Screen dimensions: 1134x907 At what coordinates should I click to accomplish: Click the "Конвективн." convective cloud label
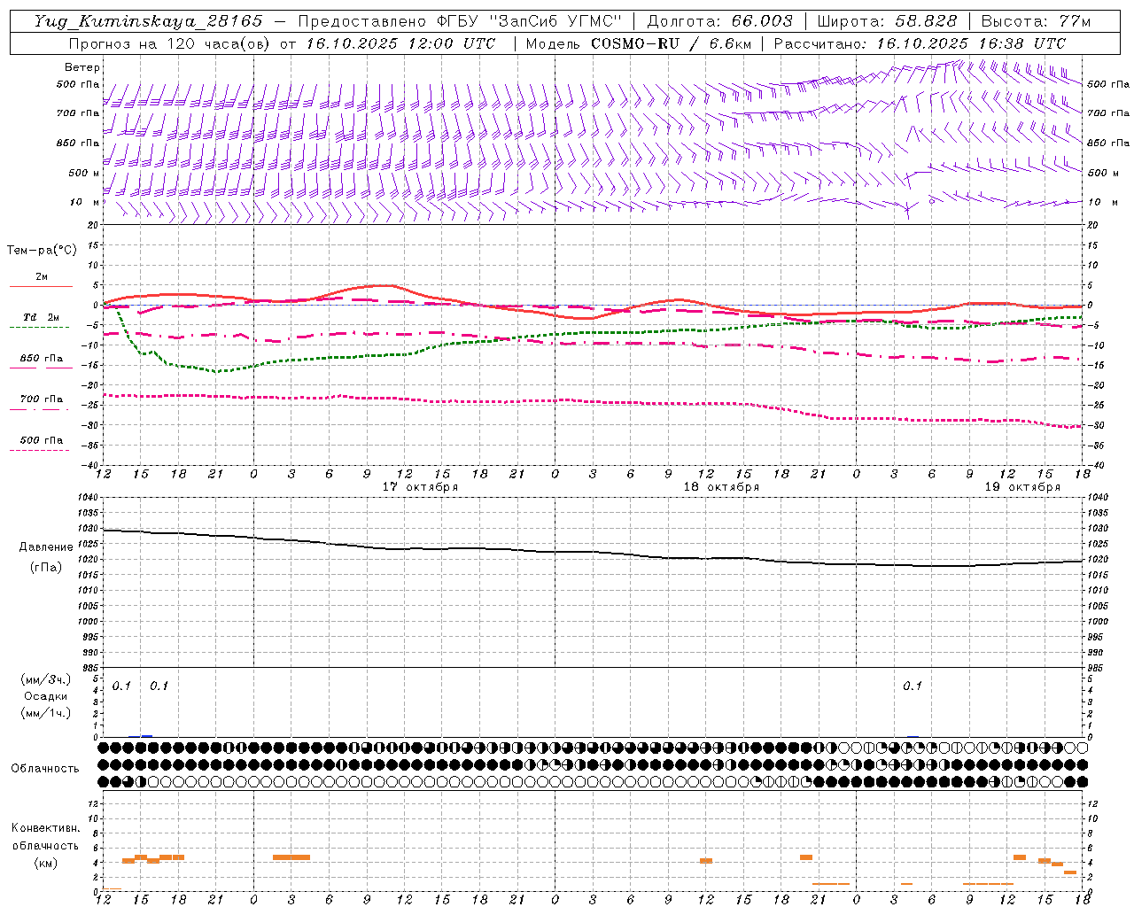tap(45, 828)
